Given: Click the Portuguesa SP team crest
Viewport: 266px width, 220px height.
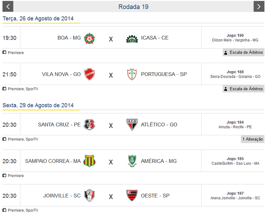Looking at the screenshot, I should [132, 74].
